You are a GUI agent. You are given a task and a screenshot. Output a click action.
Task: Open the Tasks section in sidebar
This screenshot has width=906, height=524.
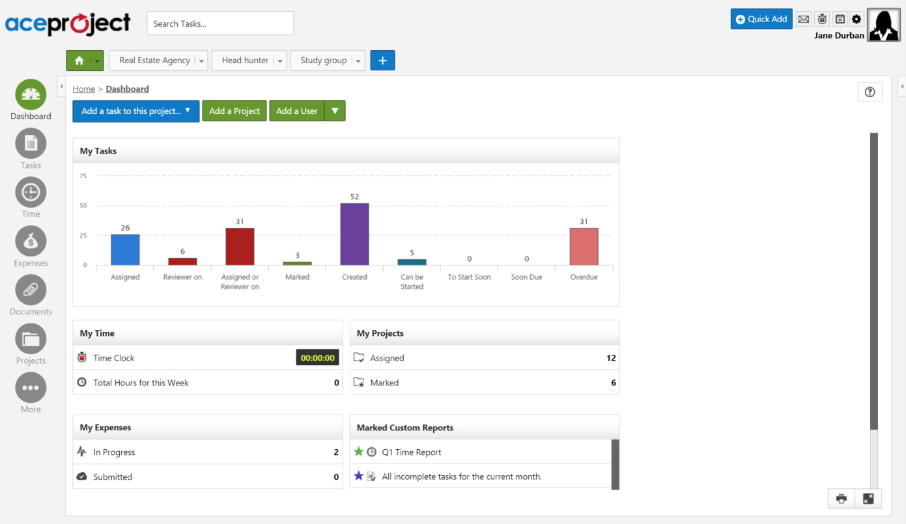coord(31,144)
